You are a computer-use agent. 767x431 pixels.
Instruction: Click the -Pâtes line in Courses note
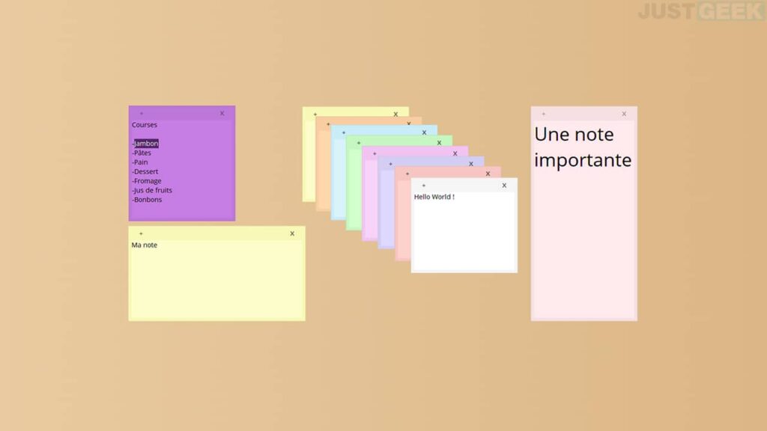pyautogui.click(x=142, y=153)
